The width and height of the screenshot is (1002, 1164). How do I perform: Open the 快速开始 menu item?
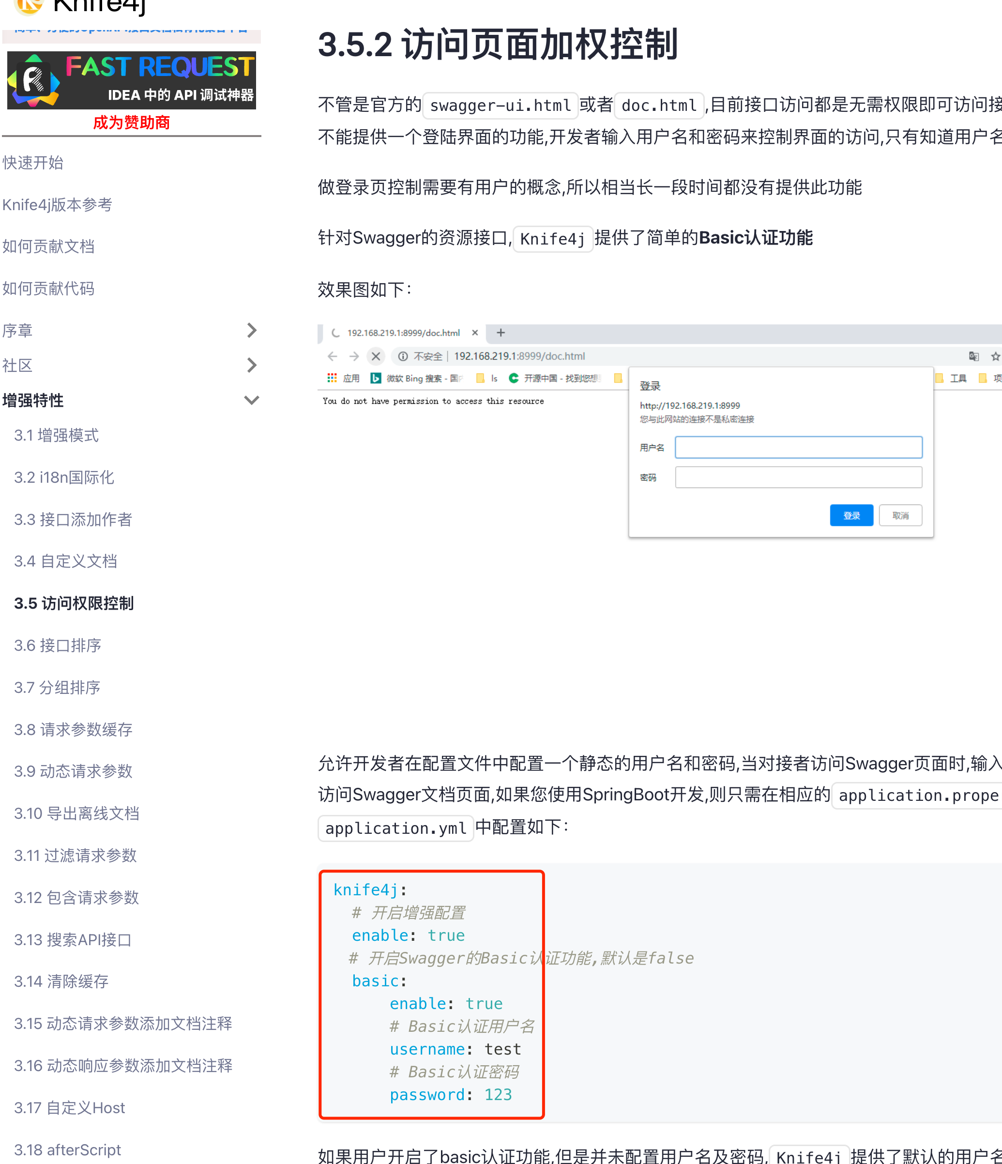tap(33, 163)
